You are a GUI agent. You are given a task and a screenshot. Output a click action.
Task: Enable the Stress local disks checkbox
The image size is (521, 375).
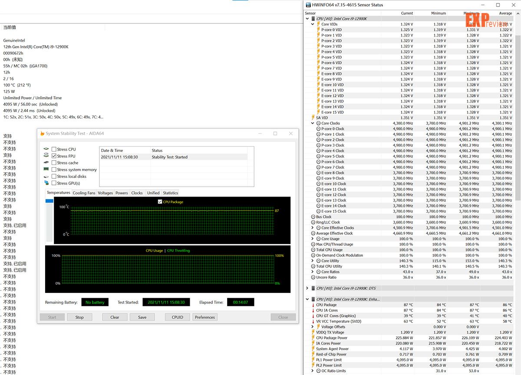pyautogui.click(x=54, y=176)
